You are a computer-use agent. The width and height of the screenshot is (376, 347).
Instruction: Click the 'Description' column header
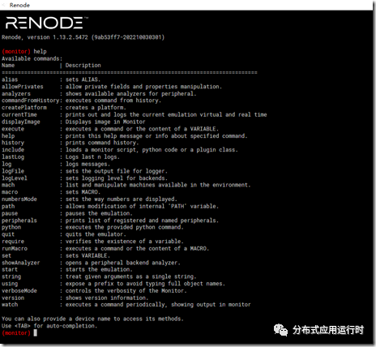point(83,66)
